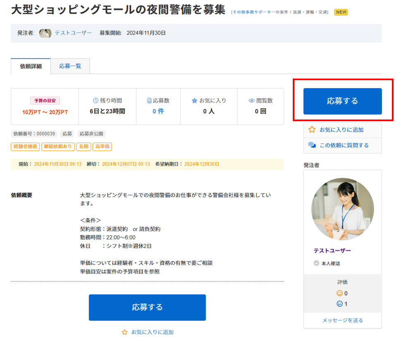Click the document icon beside 応募数
Screen dimensions: 403x337
(x=149, y=100)
